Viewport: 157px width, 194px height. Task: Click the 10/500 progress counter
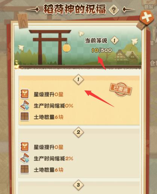(101, 50)
